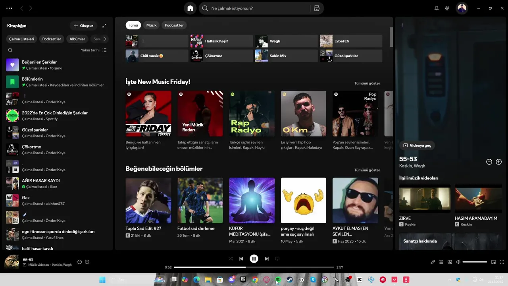The width and height of the screenshot is (508, 286).
Task: Select the Podcast'ler library filter chip
Action: tap(52, 39)
